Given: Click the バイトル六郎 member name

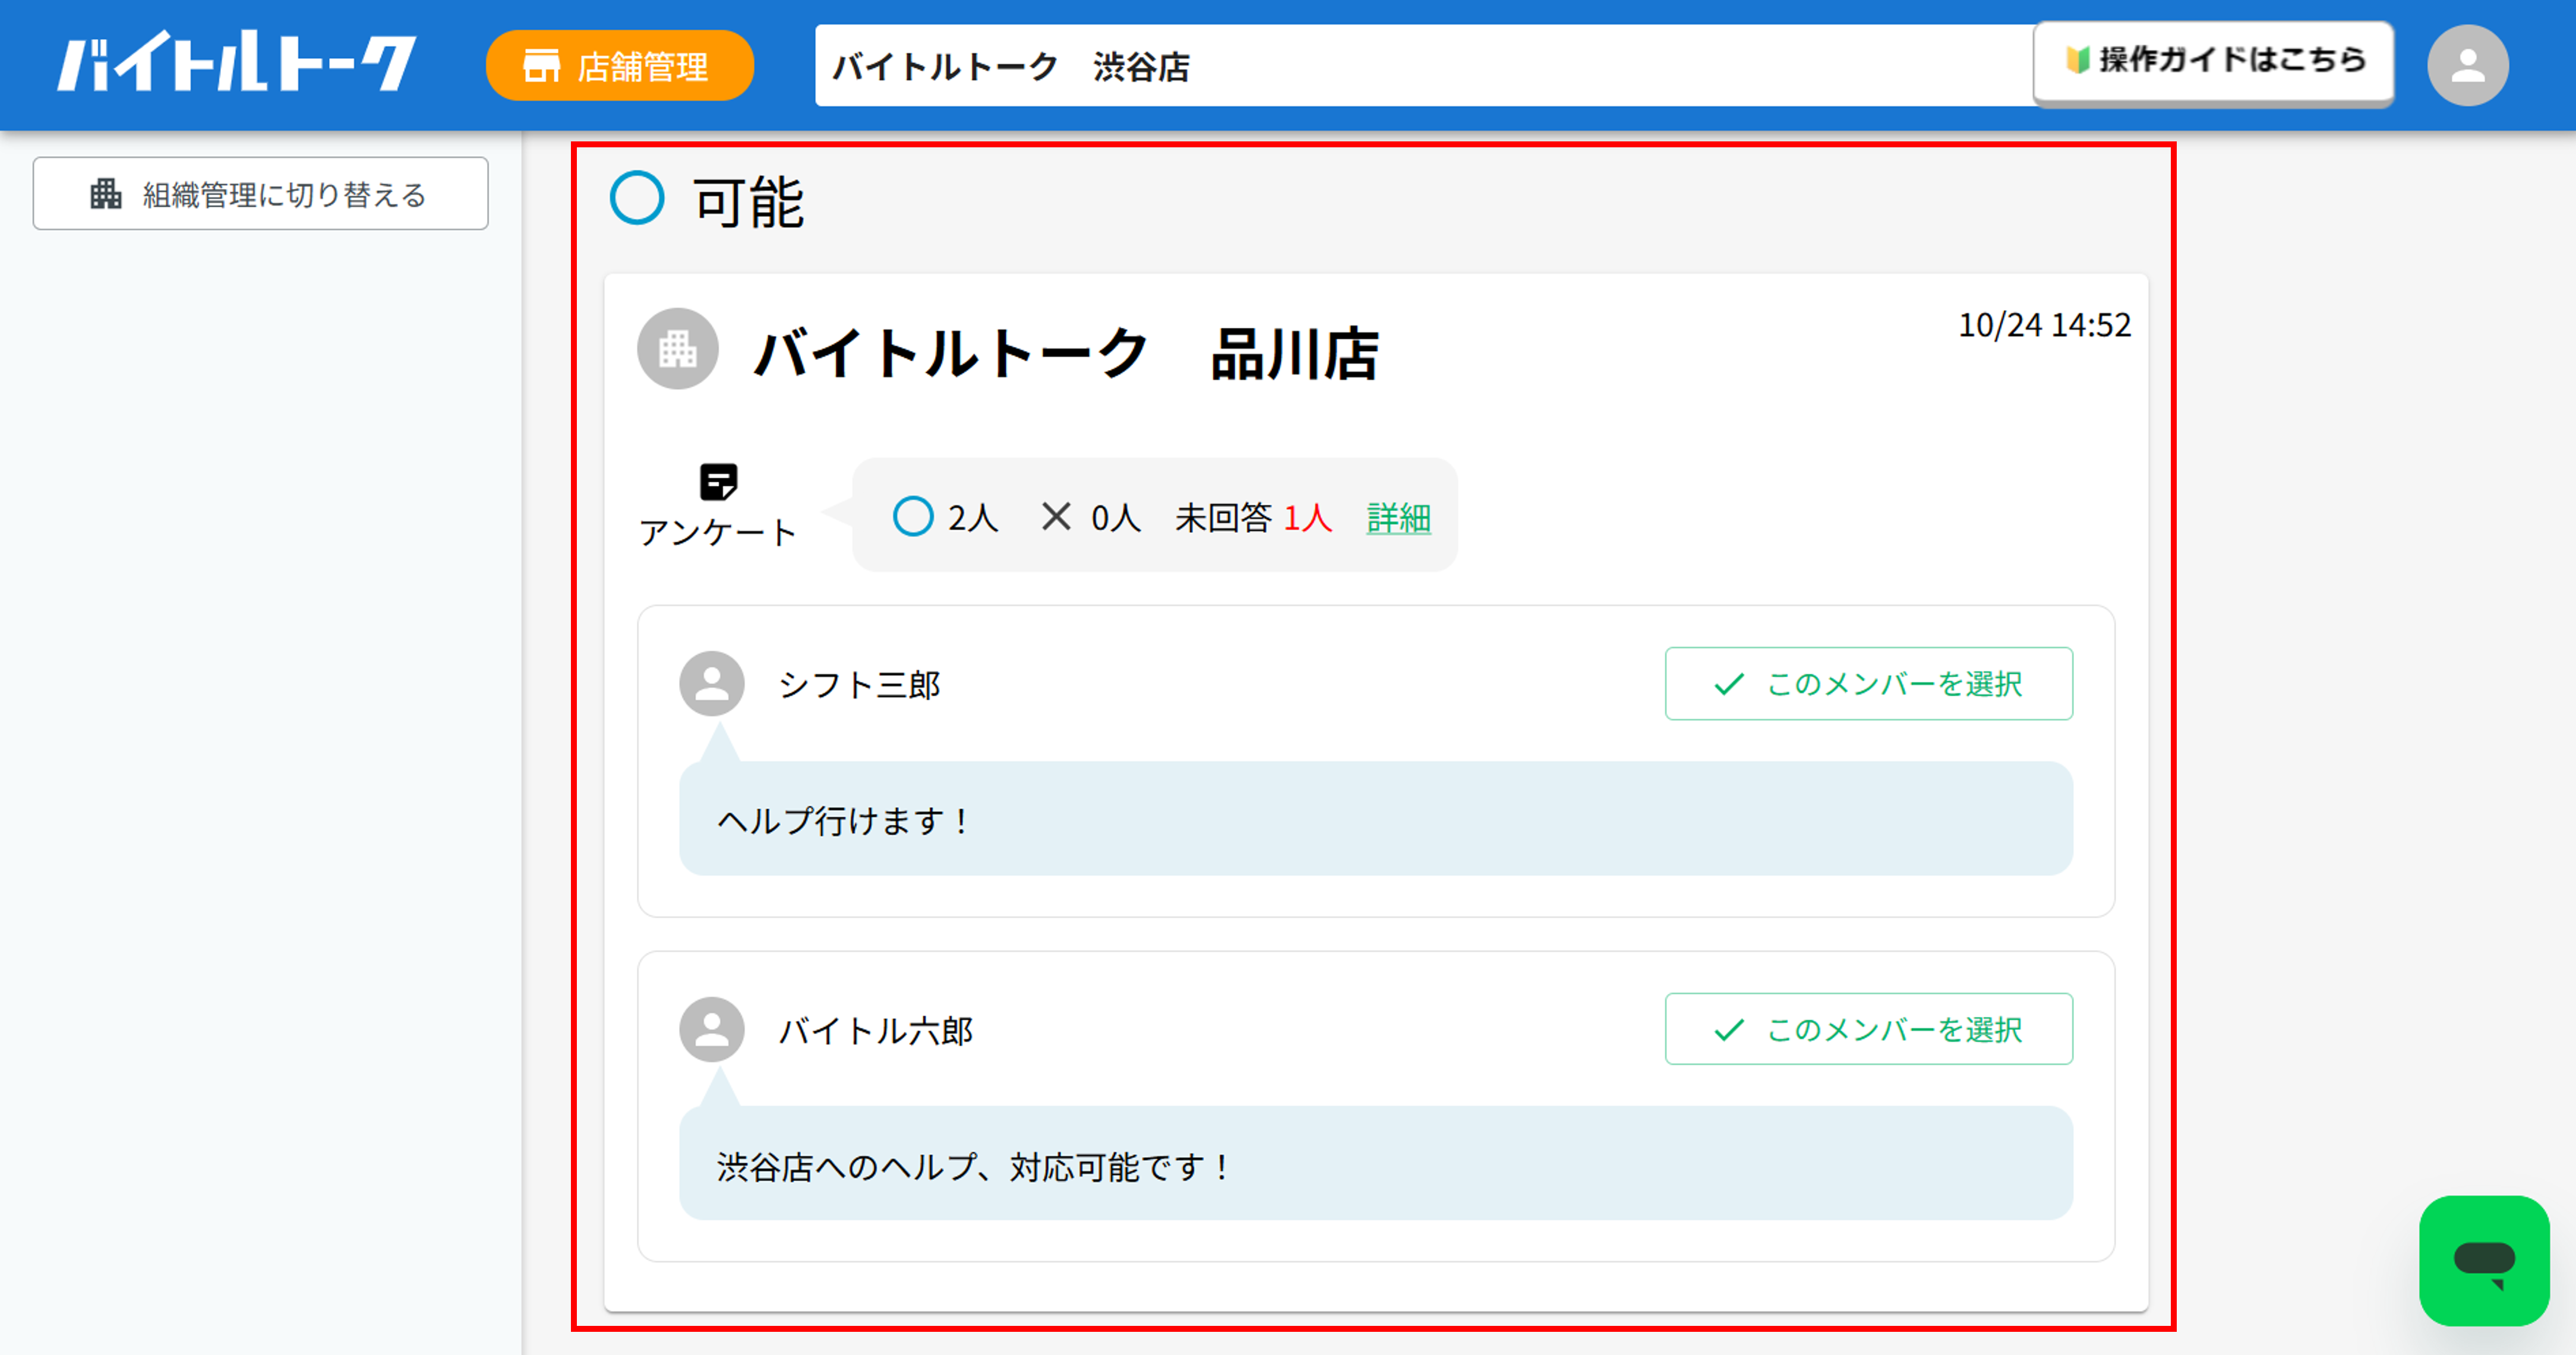Looking at the screenshot, I should point(876,1031).
